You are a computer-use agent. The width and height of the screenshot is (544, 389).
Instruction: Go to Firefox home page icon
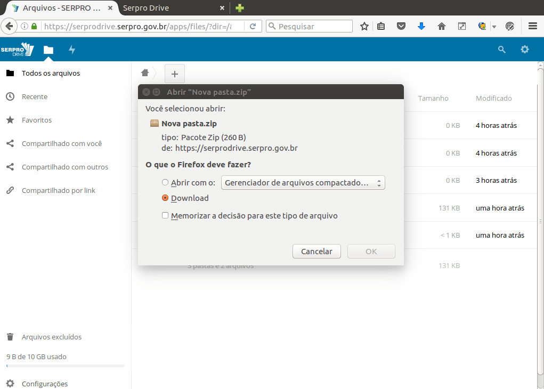[x=441, y=26]
